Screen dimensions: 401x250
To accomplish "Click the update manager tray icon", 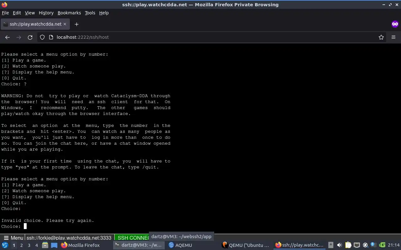I will (x=365, y=245).
